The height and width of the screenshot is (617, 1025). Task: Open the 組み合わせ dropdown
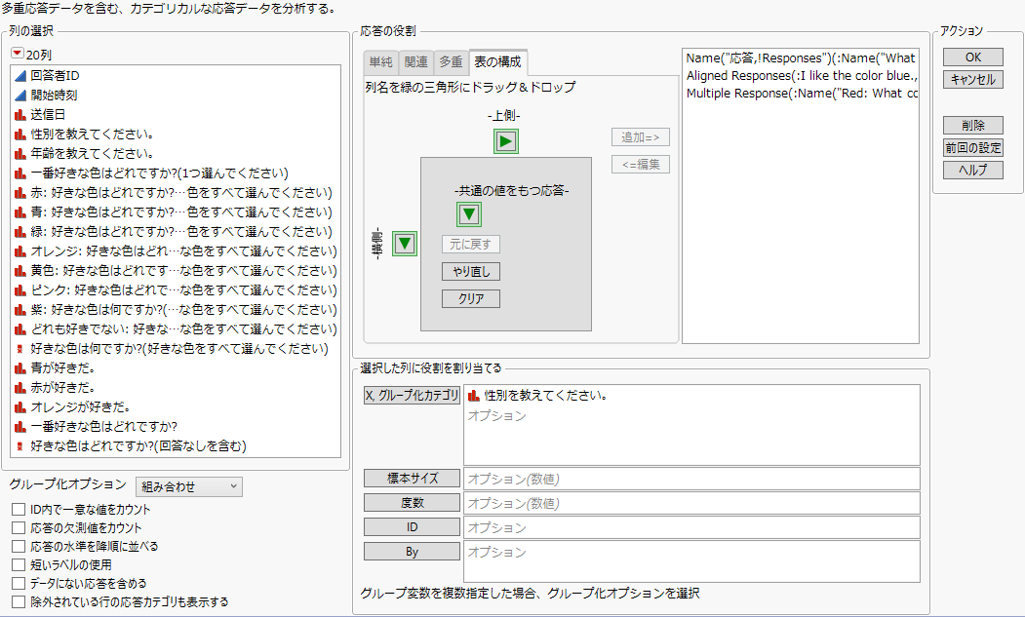pos(189,486)
